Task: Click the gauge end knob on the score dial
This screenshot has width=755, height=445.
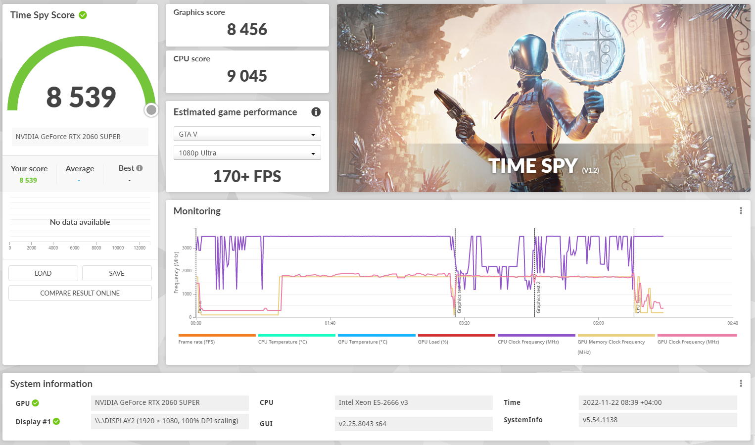Action: click(151, 110)
